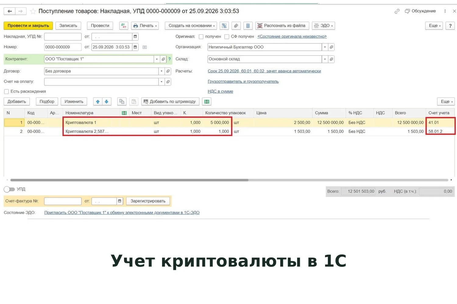Expand Создать на основании dropdown

[191, 26]
